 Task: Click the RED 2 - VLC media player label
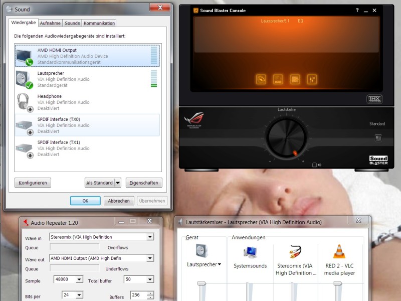pyautogui.click(x=339, y=269)
